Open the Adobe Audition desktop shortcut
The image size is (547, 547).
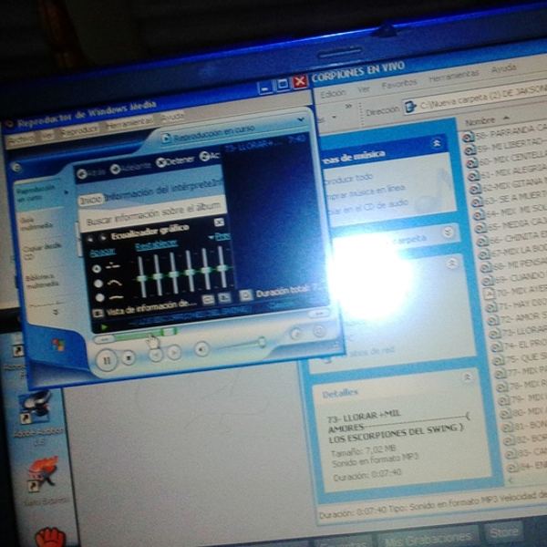pos(36,418)
